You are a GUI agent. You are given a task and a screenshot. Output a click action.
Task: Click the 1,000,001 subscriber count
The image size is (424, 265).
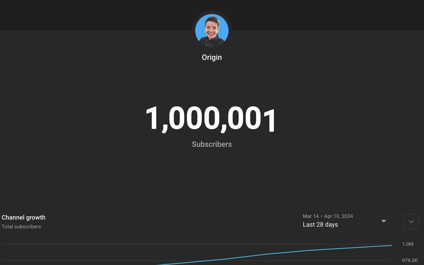coord(211,119)
